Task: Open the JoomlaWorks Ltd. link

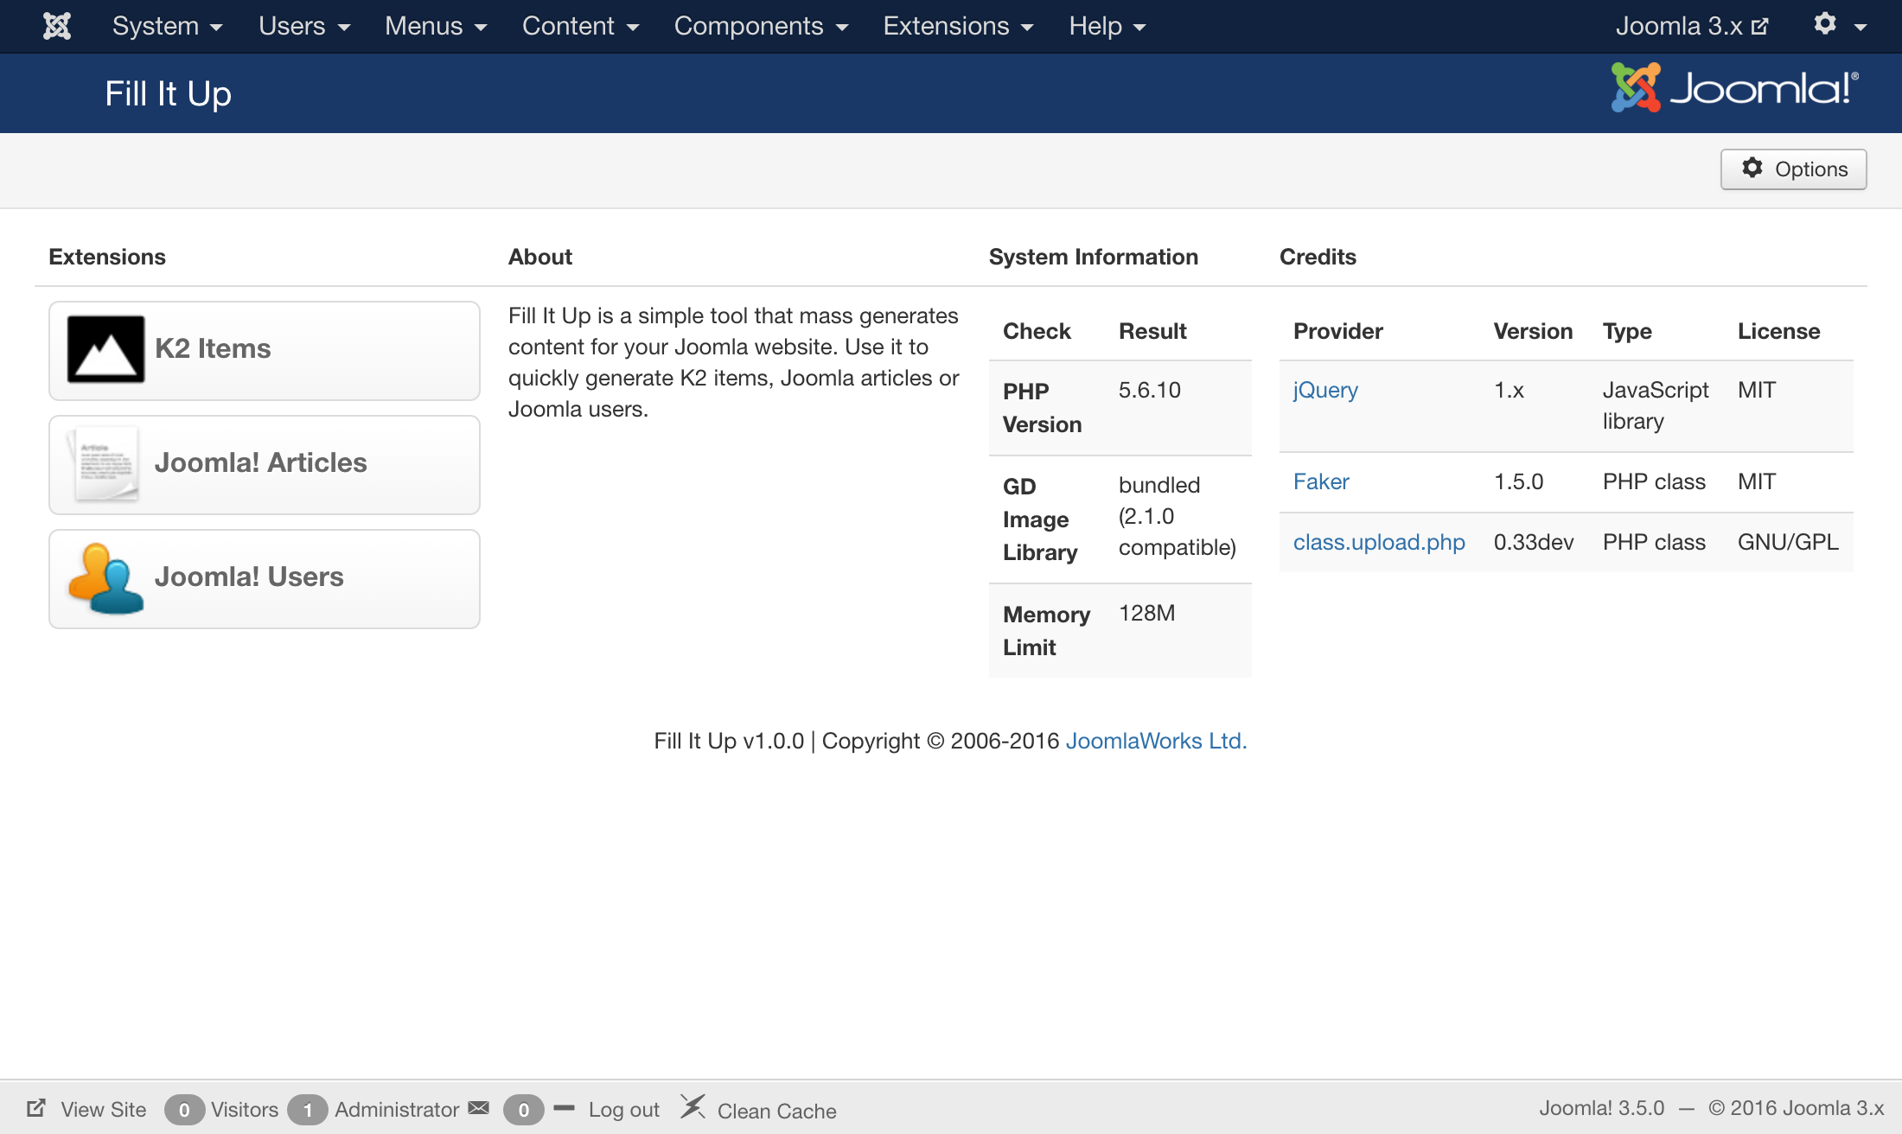Action: 1156,741
